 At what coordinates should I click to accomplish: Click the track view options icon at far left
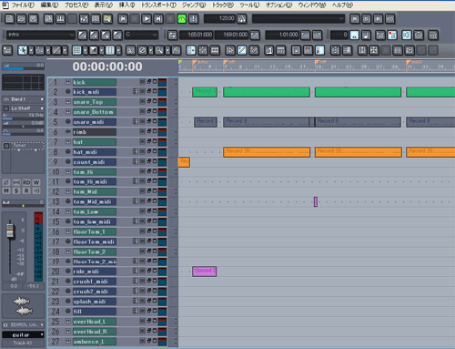point(7,50)
